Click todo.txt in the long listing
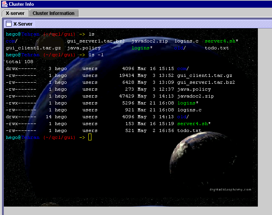The image size is (272, 215). click(189, 131)
